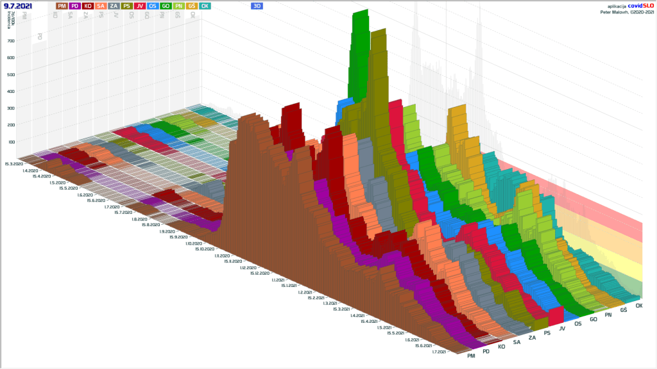Select the gray ZA legend button at top
Viewport: 657px width, 369px height.
pyautogui.click(x=114, y=6)
